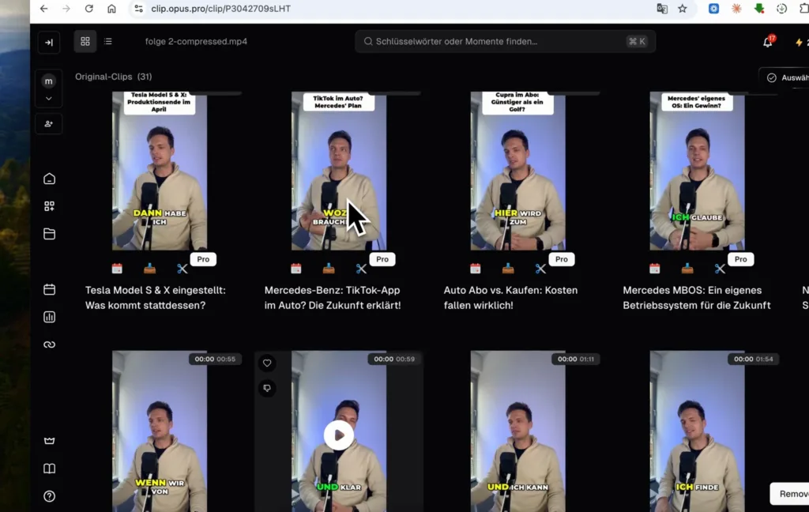Click scissors icon under the Mercedes MBOS clip

pos(720,269)
